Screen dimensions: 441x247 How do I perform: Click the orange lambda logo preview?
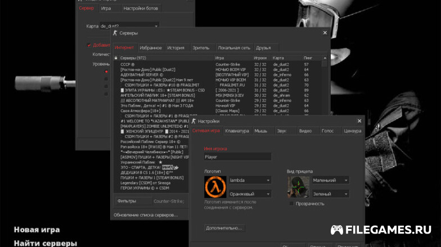pos(215,187)
